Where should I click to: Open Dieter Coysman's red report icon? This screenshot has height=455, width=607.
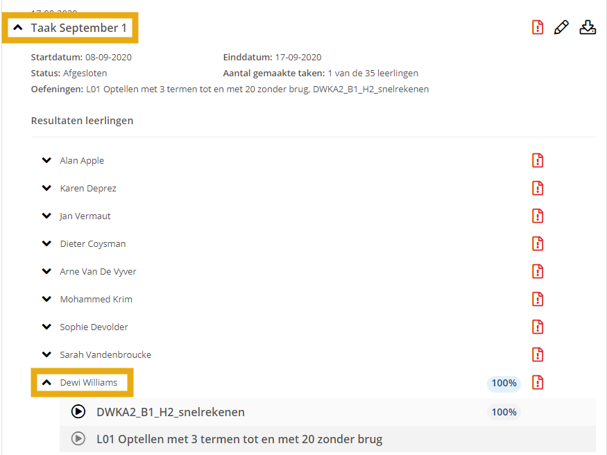538,243
